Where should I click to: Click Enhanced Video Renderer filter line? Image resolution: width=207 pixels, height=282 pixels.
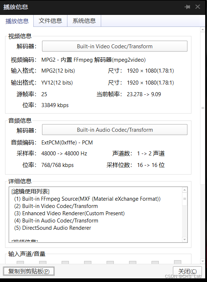[x=69, y=213]
